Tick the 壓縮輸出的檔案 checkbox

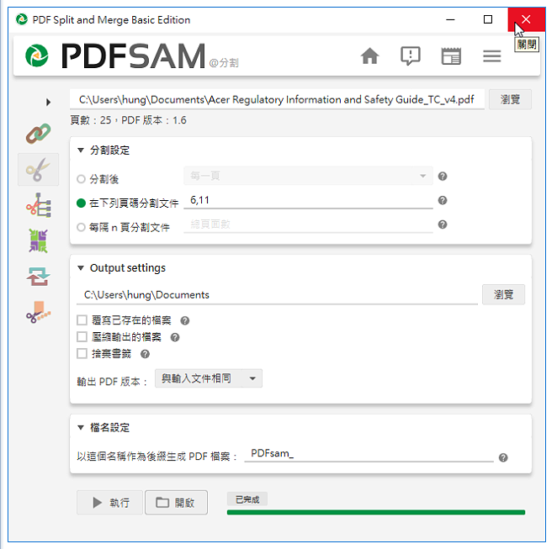pos(82,337)
